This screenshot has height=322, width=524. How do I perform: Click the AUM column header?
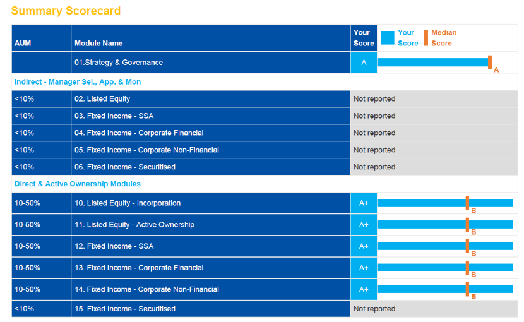point(23,43)
